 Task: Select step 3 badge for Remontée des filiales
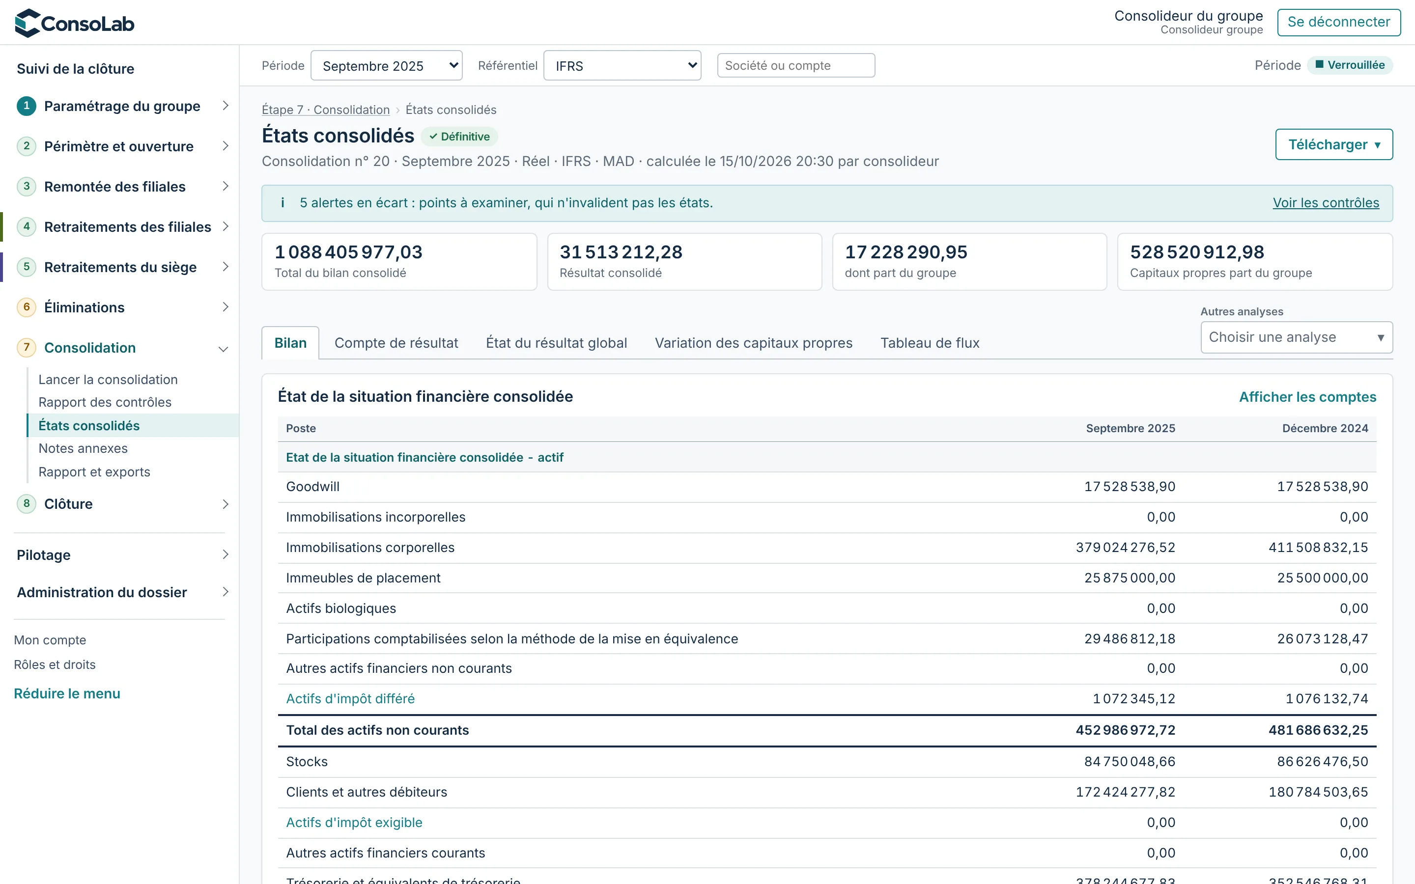click(x=27, y=187)
